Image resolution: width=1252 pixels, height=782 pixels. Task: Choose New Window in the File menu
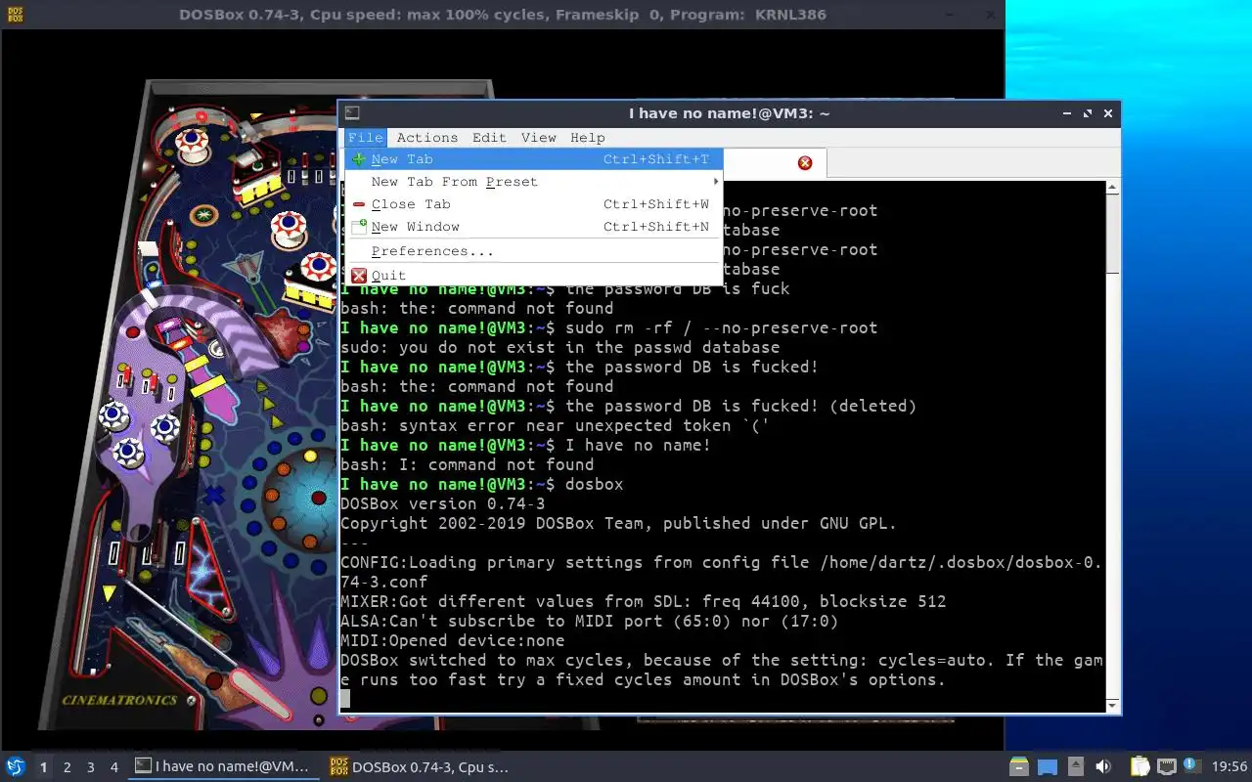(533, 227)
